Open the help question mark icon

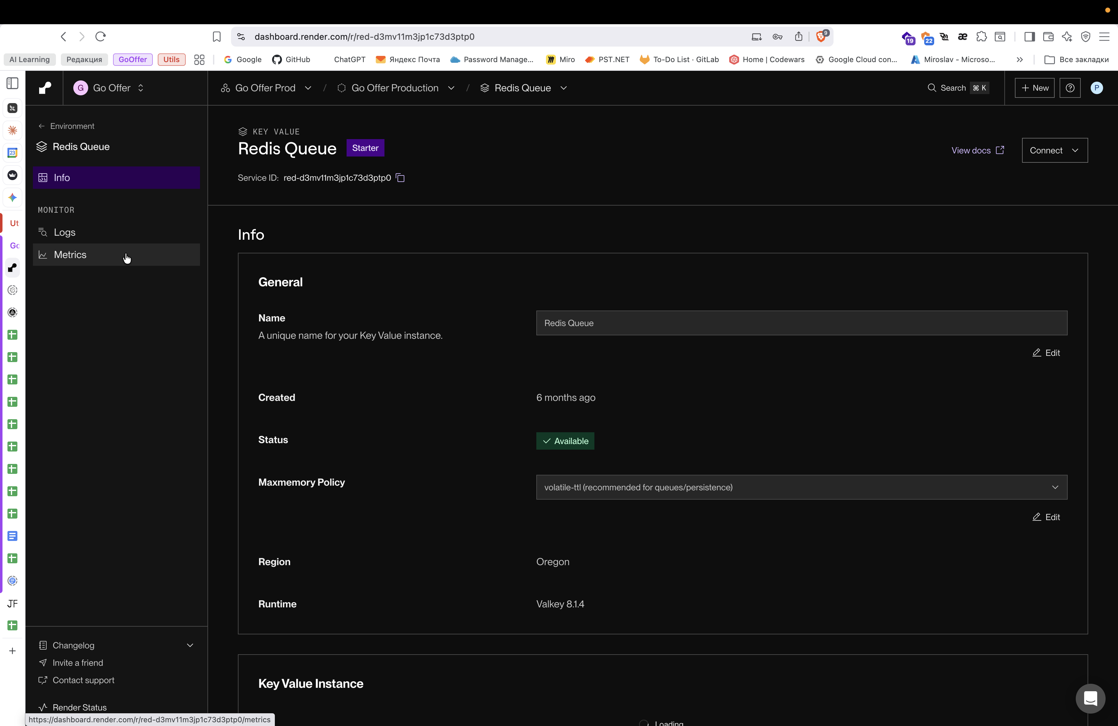[x=1070, y=88]
